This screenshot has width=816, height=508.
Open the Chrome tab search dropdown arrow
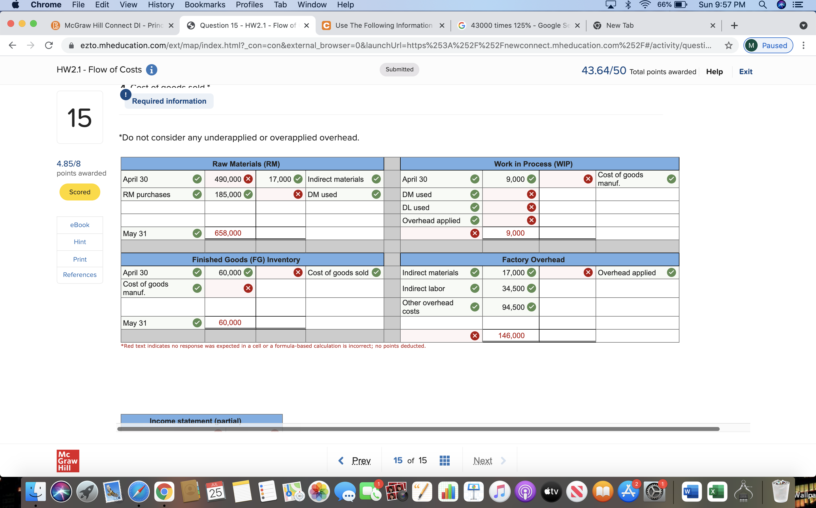[x=803, y=25]
